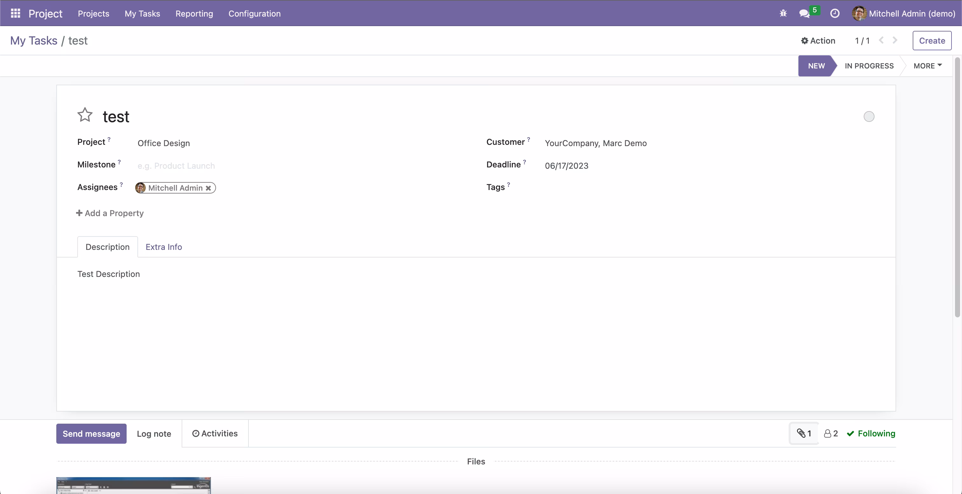The height and width of the screenshot is (494, 962).
Task: Click the page vertical scrollbar
Action: point(957,187)
